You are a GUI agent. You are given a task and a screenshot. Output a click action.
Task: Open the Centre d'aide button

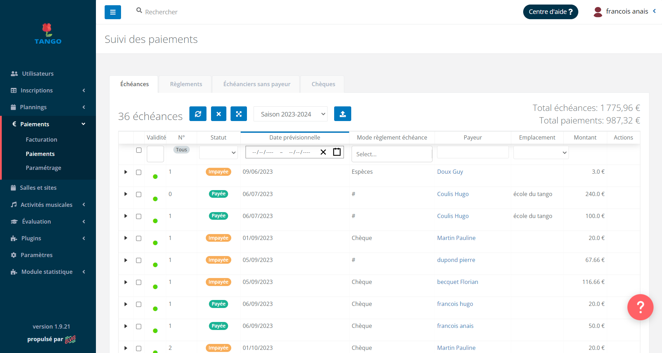coord(550,12)
